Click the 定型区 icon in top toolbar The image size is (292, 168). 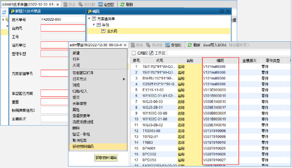coord(100,5)
